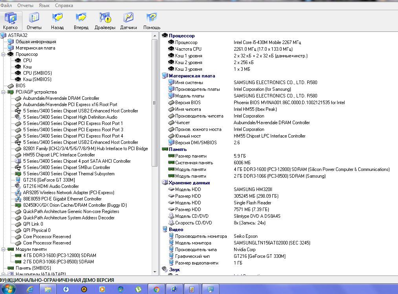Click the value 'Intel HM55 (Ibex Peak)'
Viewport: 398px width, 294px height.
(255, 109)
